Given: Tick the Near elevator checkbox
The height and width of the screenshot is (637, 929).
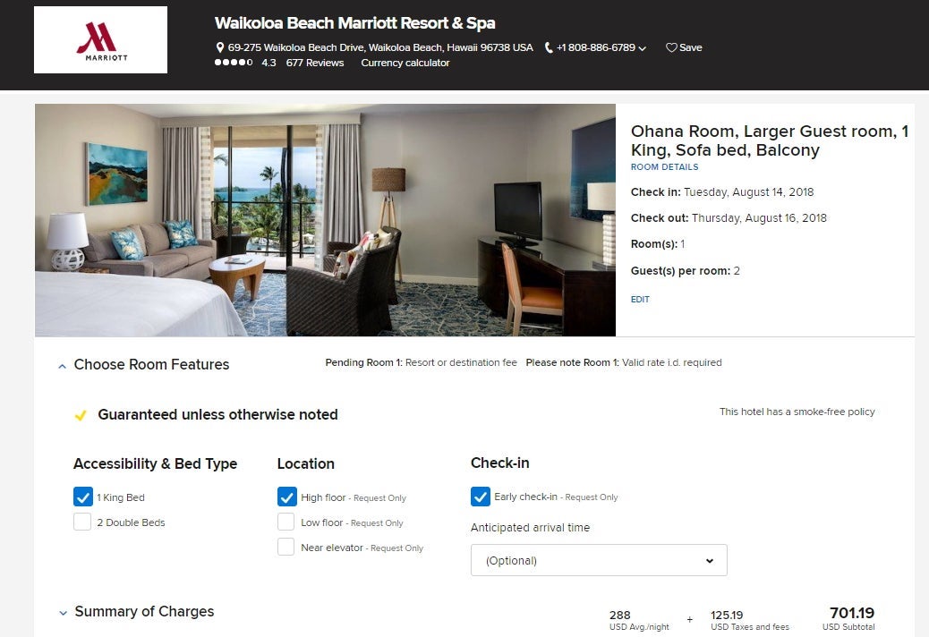Looking at the screenshot, I should [286, 547].
